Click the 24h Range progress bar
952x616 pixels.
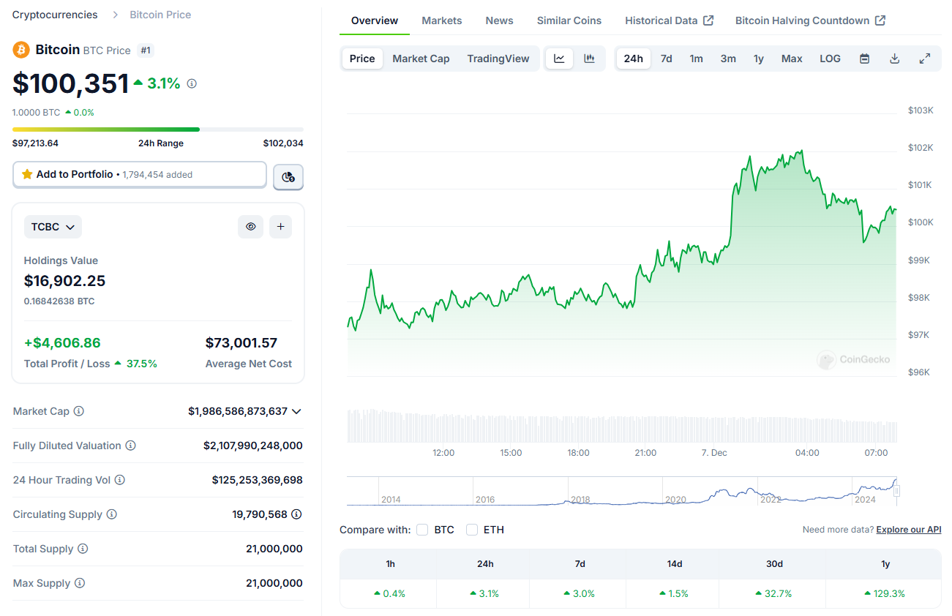[x=157, y=128]
